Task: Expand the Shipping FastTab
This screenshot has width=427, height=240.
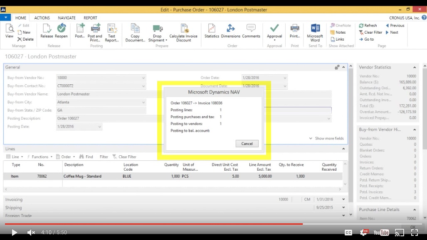Action: [343, 208]
